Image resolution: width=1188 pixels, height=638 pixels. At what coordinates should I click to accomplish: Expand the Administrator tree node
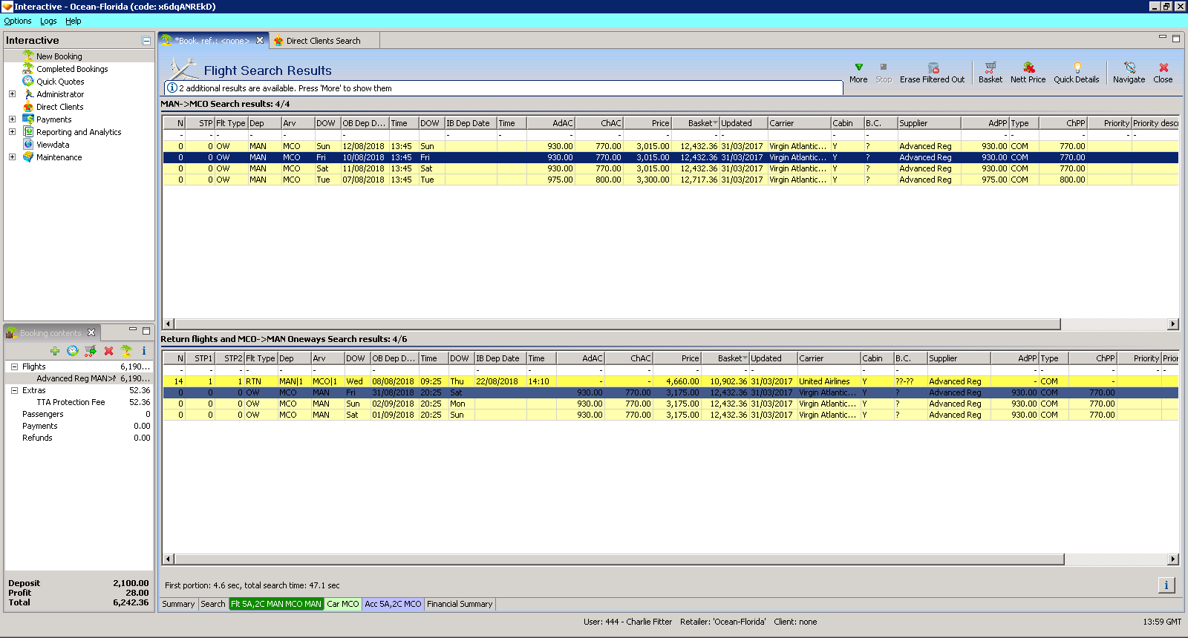point(12,94)
